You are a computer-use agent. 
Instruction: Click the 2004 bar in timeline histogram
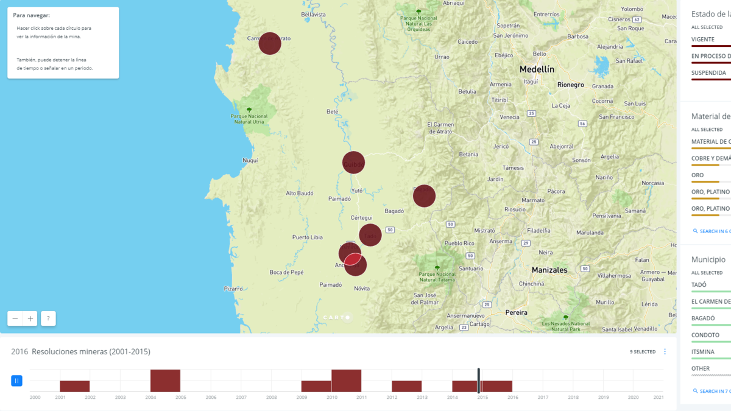coord(165,381)
